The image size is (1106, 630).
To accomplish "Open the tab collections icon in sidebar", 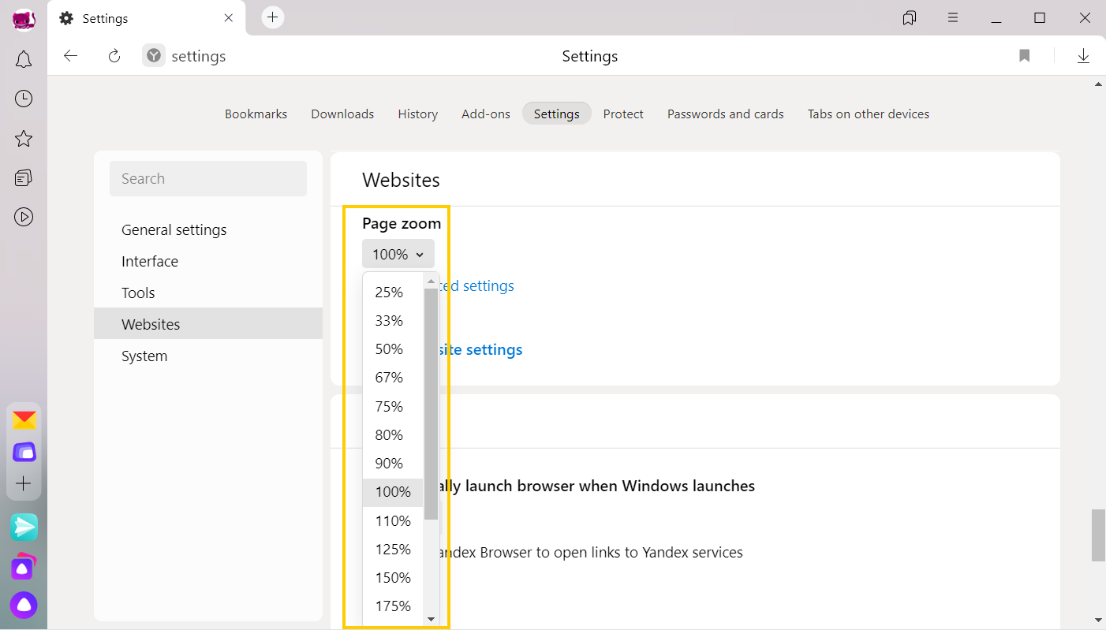I will (24, 177).
